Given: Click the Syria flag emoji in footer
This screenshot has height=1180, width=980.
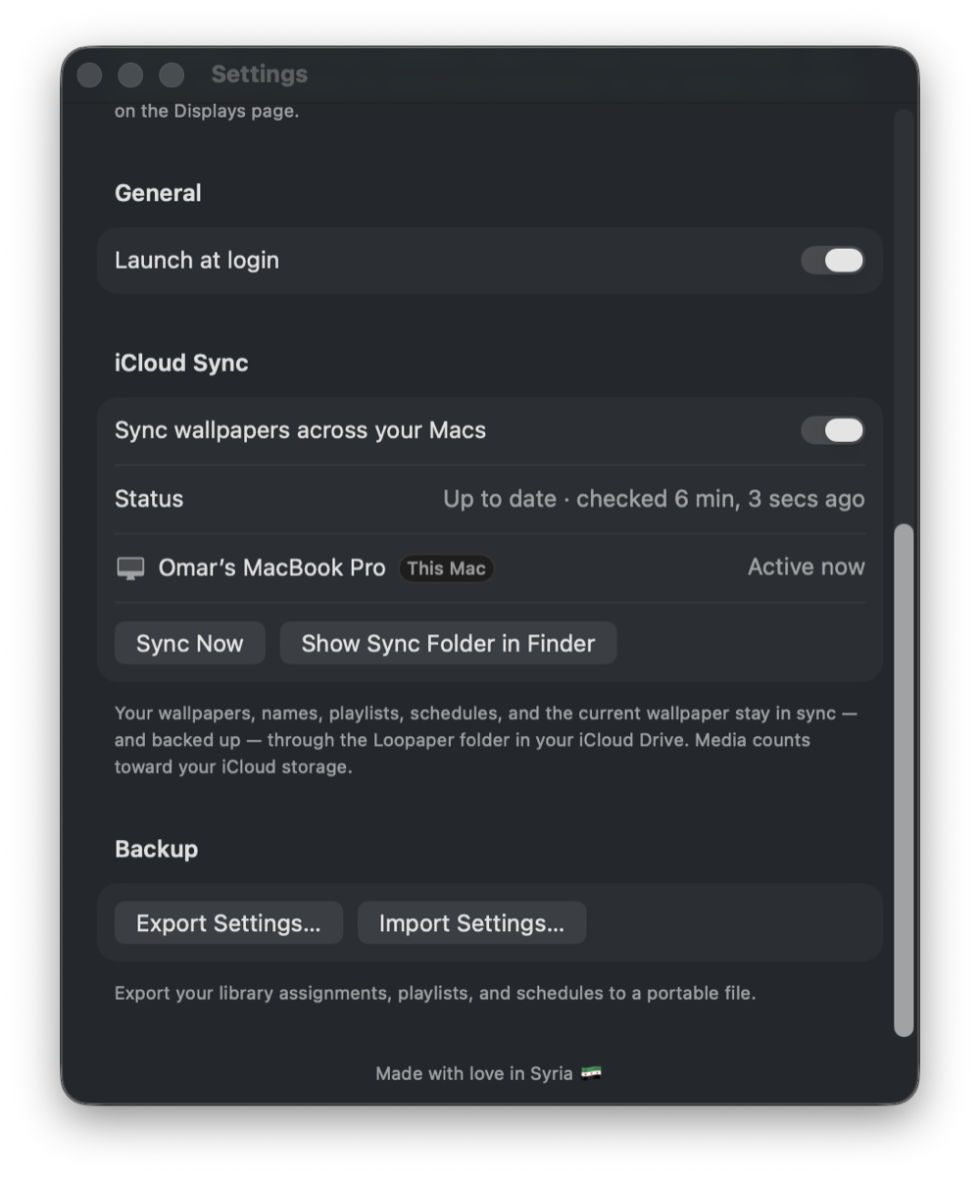Looking at the screenshot, I should click(591, 1073).
